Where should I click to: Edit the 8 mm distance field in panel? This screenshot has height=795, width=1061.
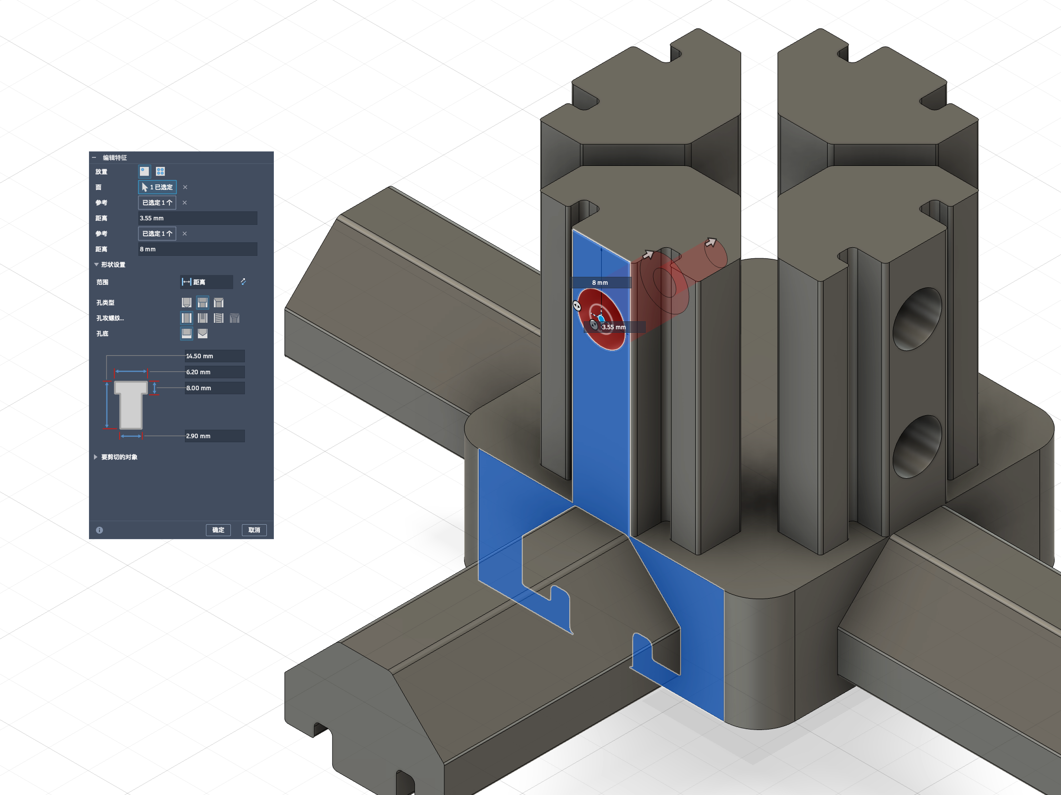coord(197,249)
